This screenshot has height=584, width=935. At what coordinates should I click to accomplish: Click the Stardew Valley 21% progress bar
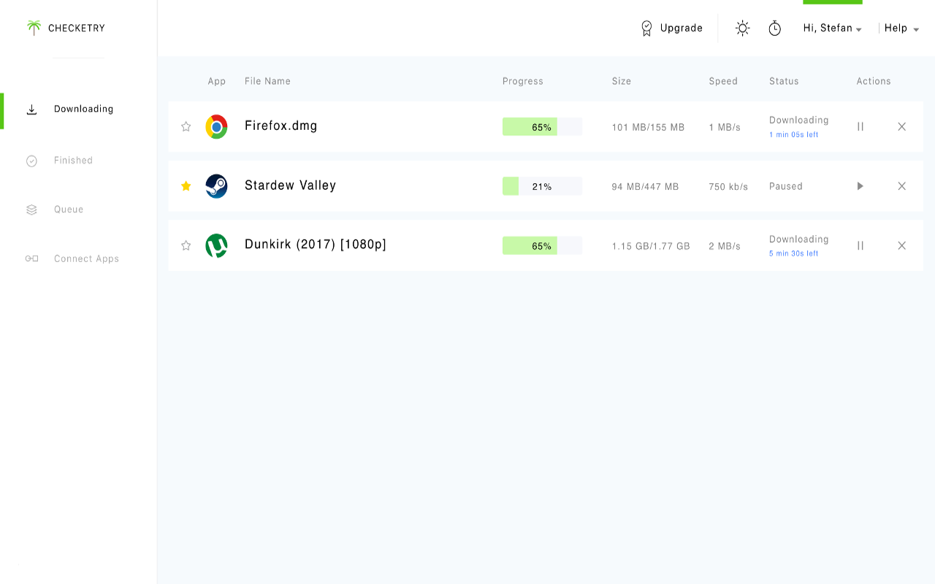[x=542, y=186]
